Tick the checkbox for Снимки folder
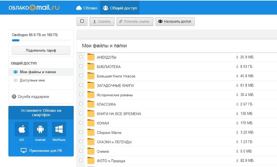The height and width of the screenshot is (167, 277). coord(81,151)
